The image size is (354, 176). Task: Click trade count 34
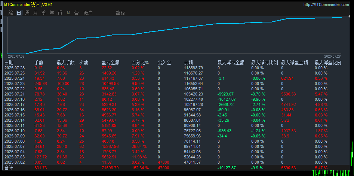(81, 110)
